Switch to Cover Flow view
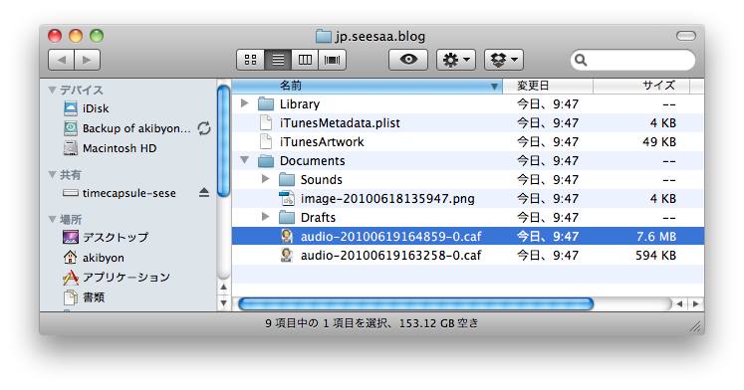 [332, 60]
